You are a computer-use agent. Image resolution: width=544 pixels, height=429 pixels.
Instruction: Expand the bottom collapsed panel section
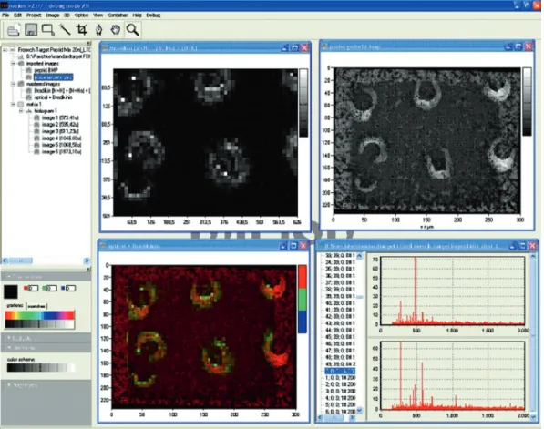[46, 385]
